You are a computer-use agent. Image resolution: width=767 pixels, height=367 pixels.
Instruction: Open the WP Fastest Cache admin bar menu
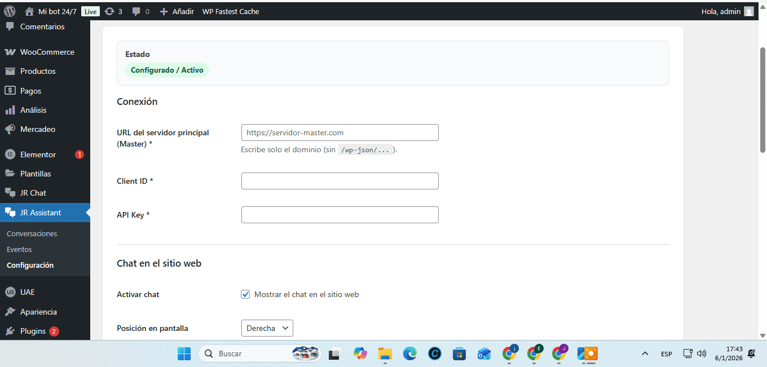click(x=231, y=11)
